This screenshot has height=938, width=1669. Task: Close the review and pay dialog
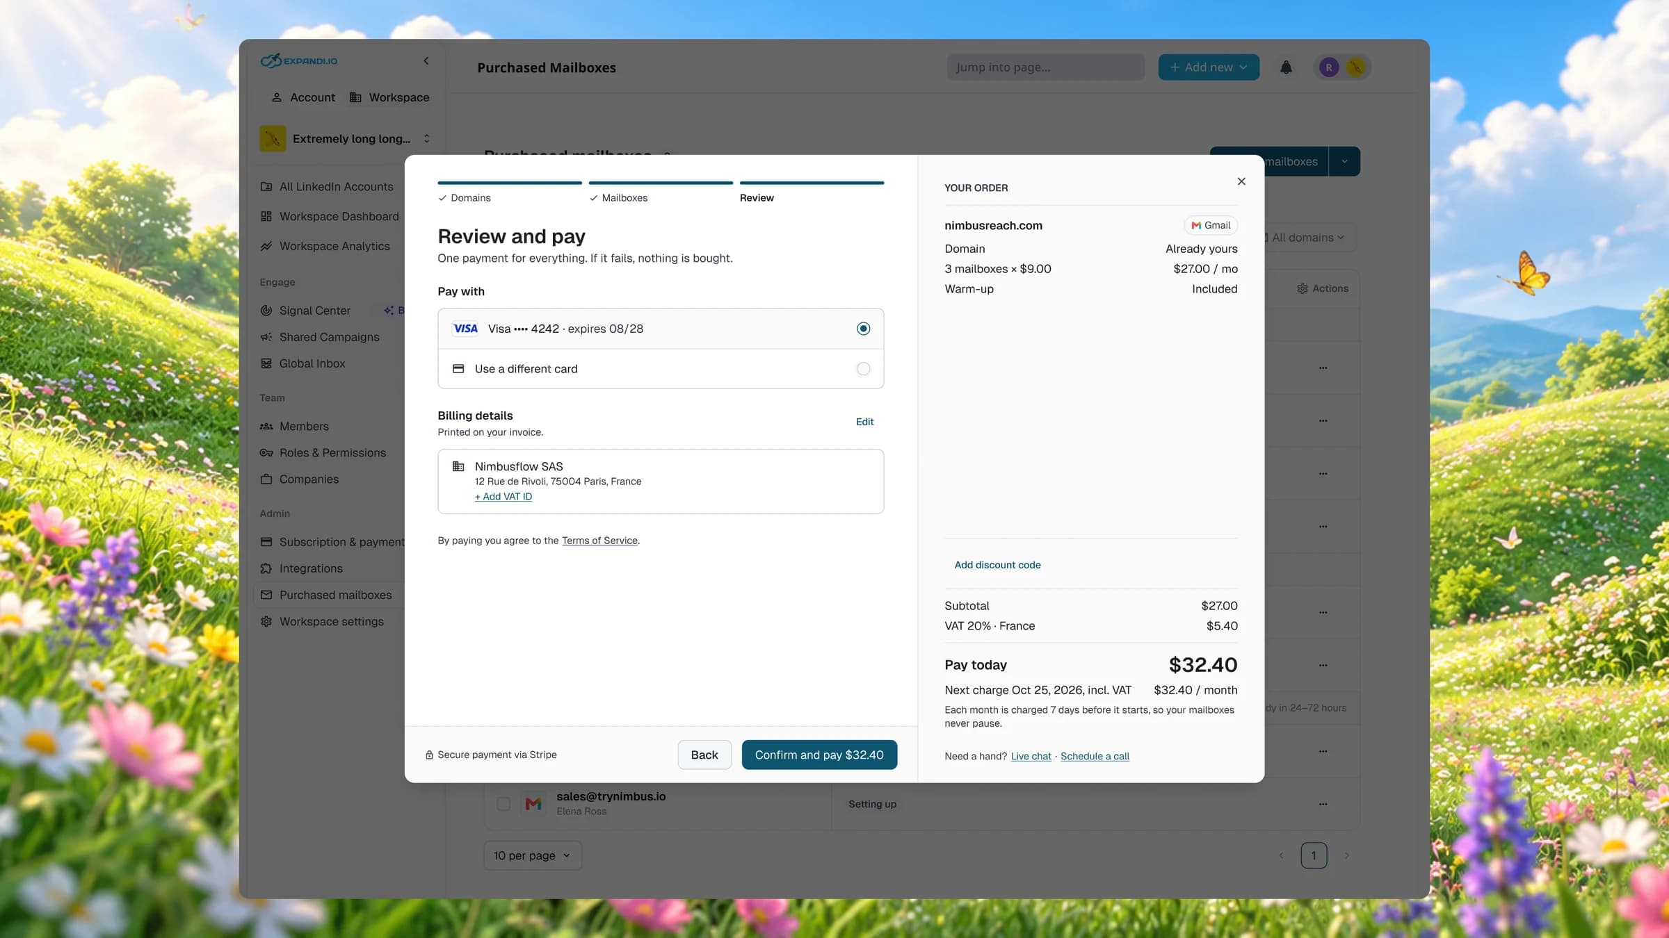[x=1241, y=181]
